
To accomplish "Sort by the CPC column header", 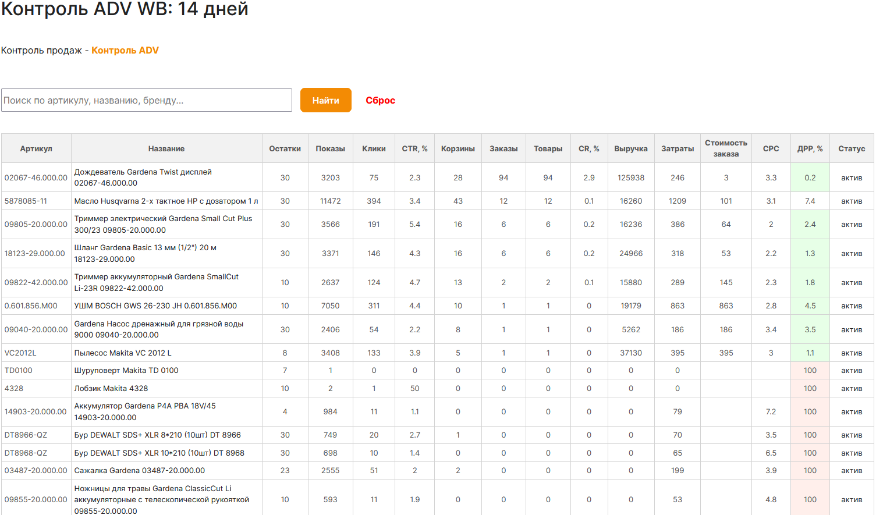I will (x=771, y=148).
